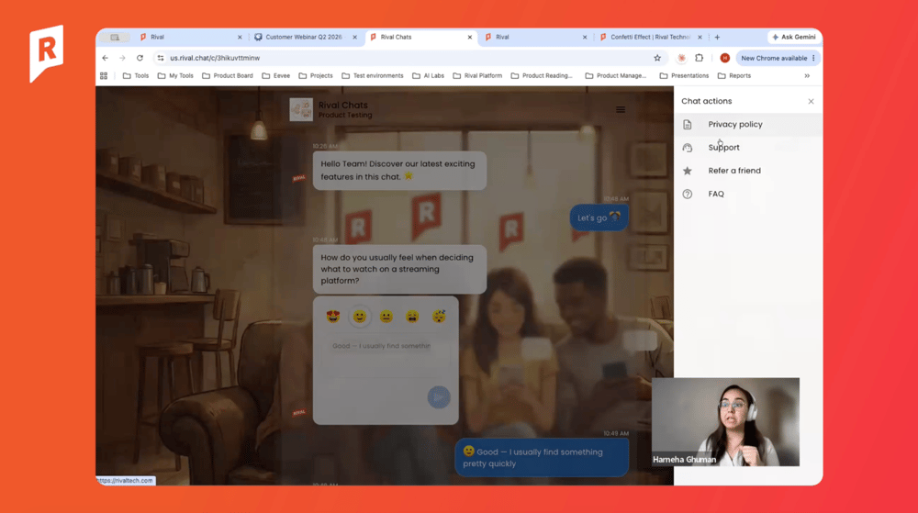Close the Chat actions panel
Image resolution: width=918 pixels, height=513 pixels.
[x=811, y=101]
